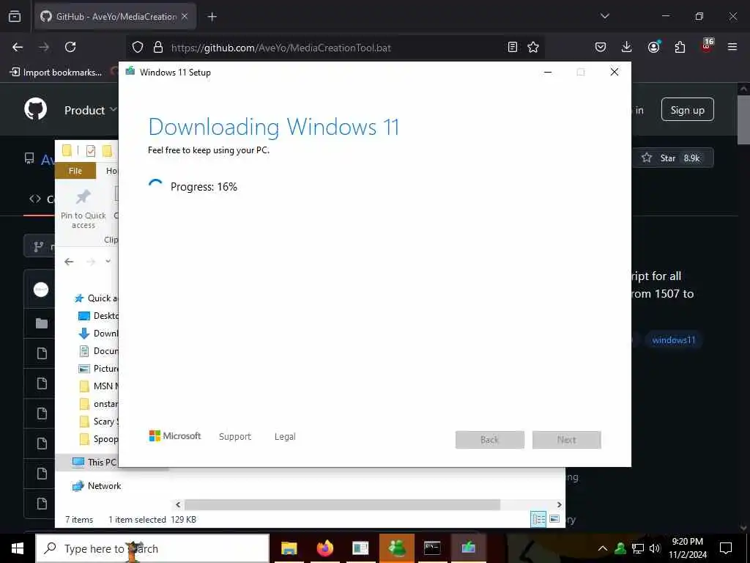
Task: Toggle reader view icon
Action: (x=512, y=47)
